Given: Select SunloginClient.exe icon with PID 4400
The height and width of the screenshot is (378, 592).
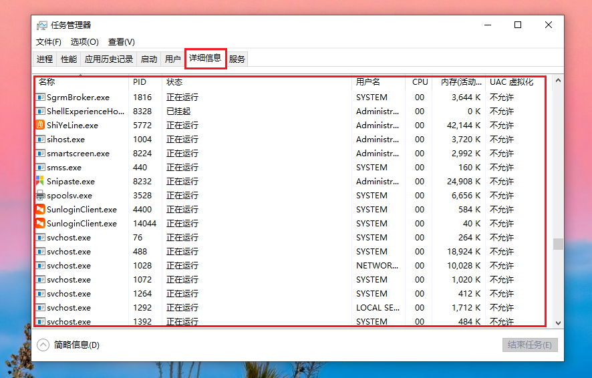Looking at the screenshot, I should (x=40, y=209).
